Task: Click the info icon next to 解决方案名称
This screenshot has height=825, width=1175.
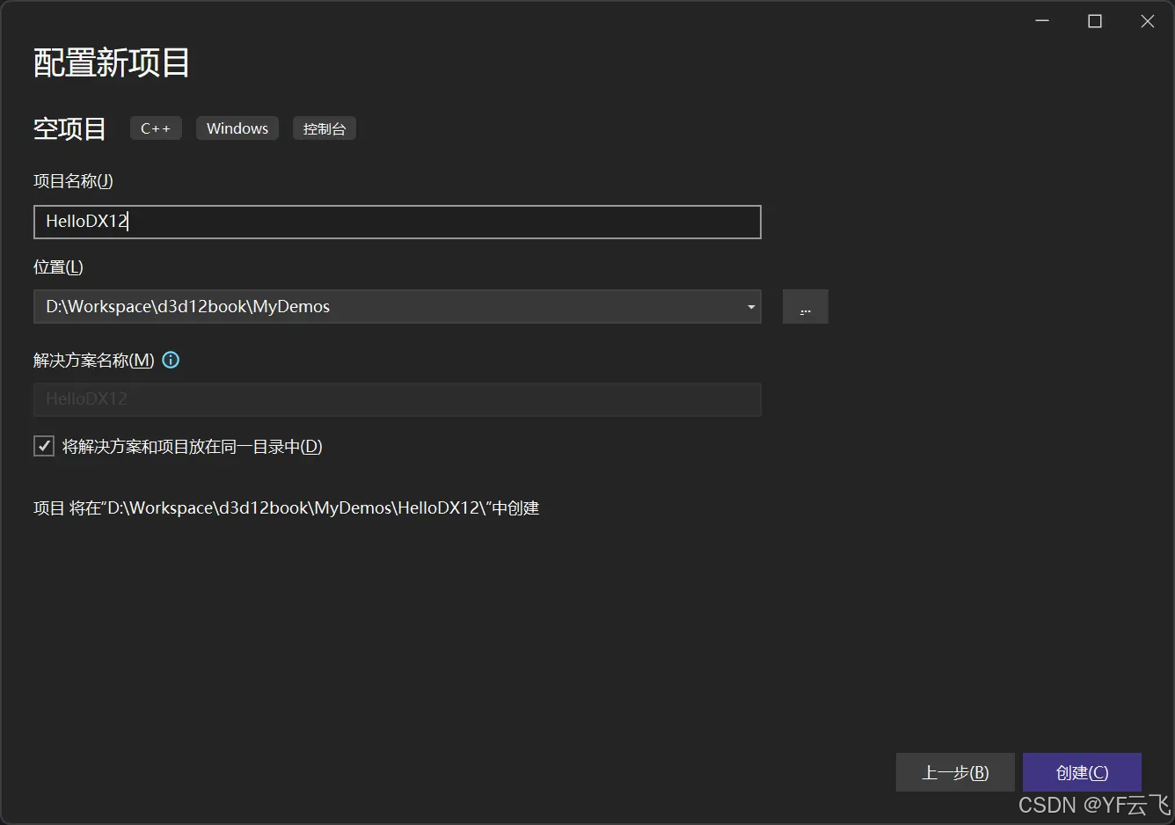Action: 171,360
